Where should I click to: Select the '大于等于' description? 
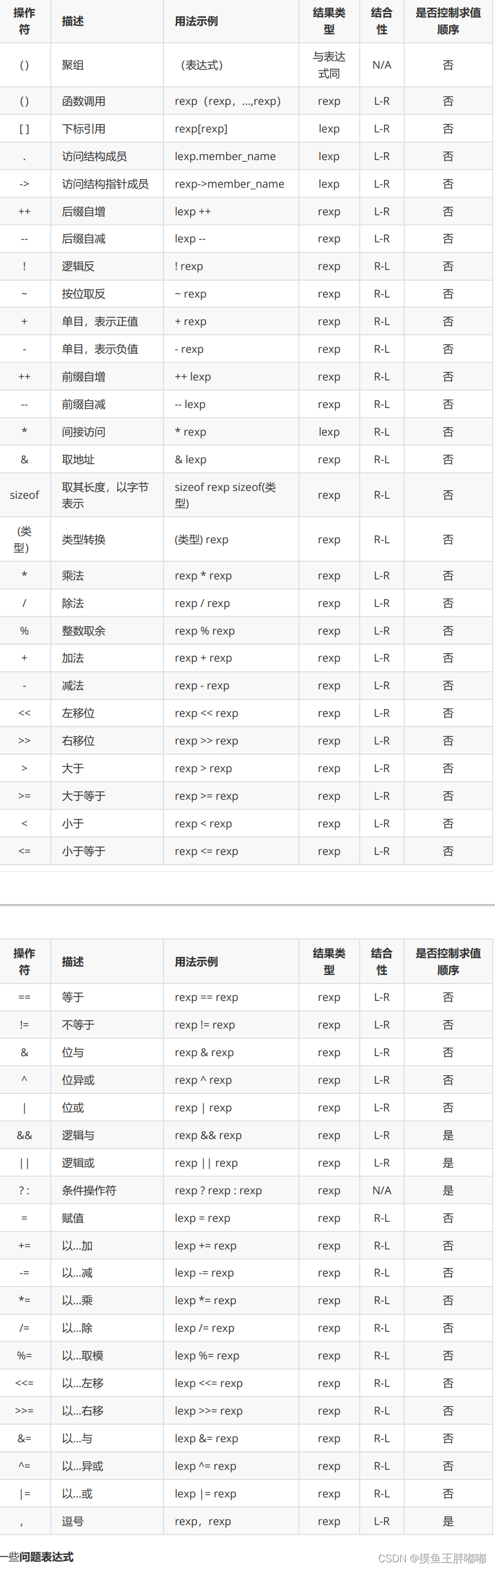coord(83,796)
